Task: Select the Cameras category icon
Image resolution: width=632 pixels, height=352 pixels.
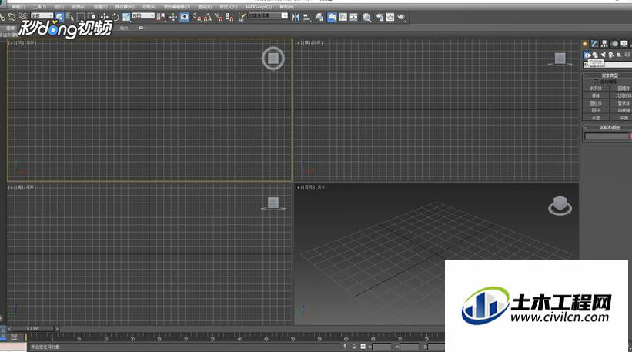Action: pyautogui.click(x=611, y=55)
